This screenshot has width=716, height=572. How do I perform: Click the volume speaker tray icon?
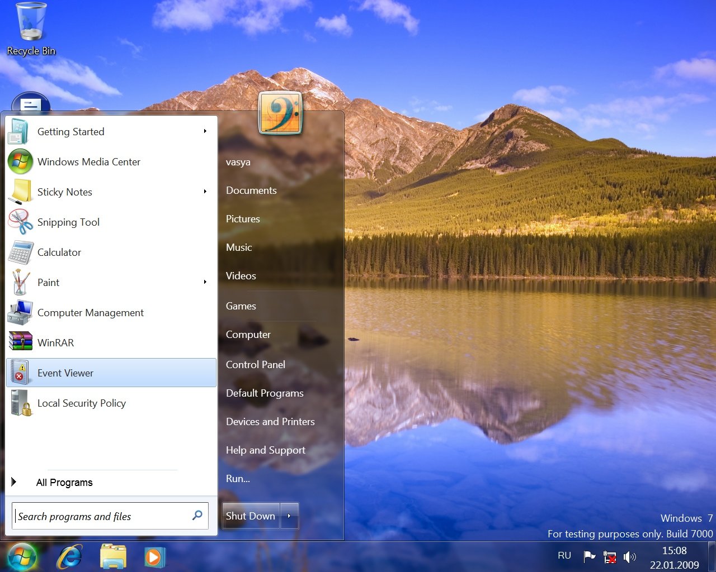pos(630,556)
